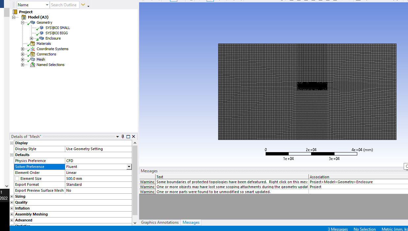The height and width of the screenshot is (231, 408).
Task: Collapse the Geometry tree node
Action: click(22, 22)
